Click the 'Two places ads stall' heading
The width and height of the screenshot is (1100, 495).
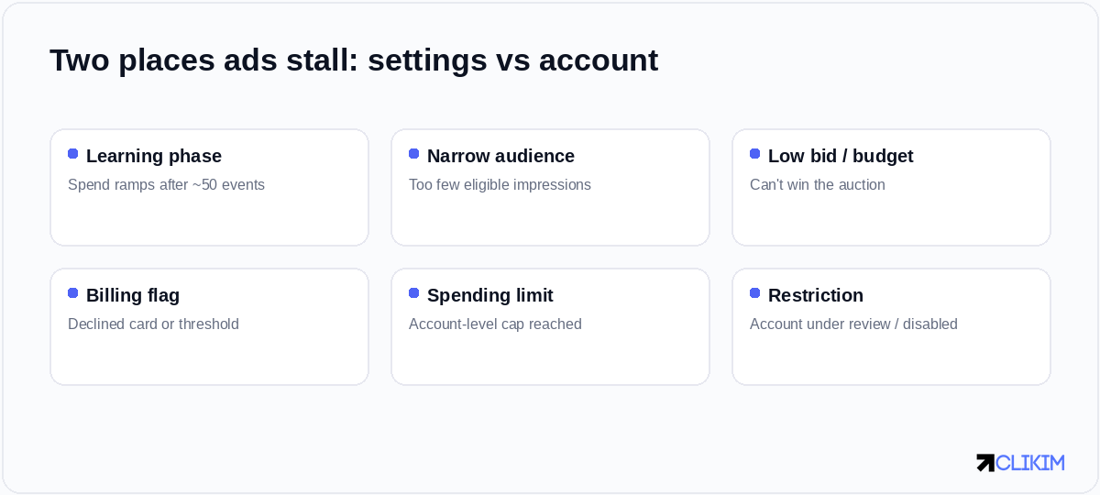pos(354,60)
